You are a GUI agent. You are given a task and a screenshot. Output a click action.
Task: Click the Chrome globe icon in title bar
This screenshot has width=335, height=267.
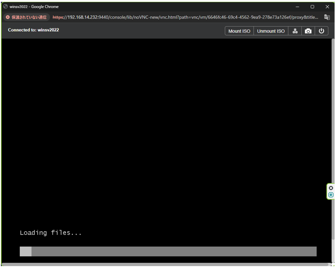pos(5,6)
